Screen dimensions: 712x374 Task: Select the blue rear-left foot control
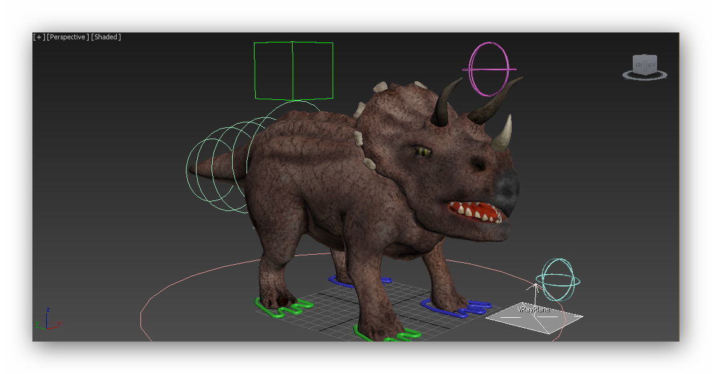(x=359, y=282)
